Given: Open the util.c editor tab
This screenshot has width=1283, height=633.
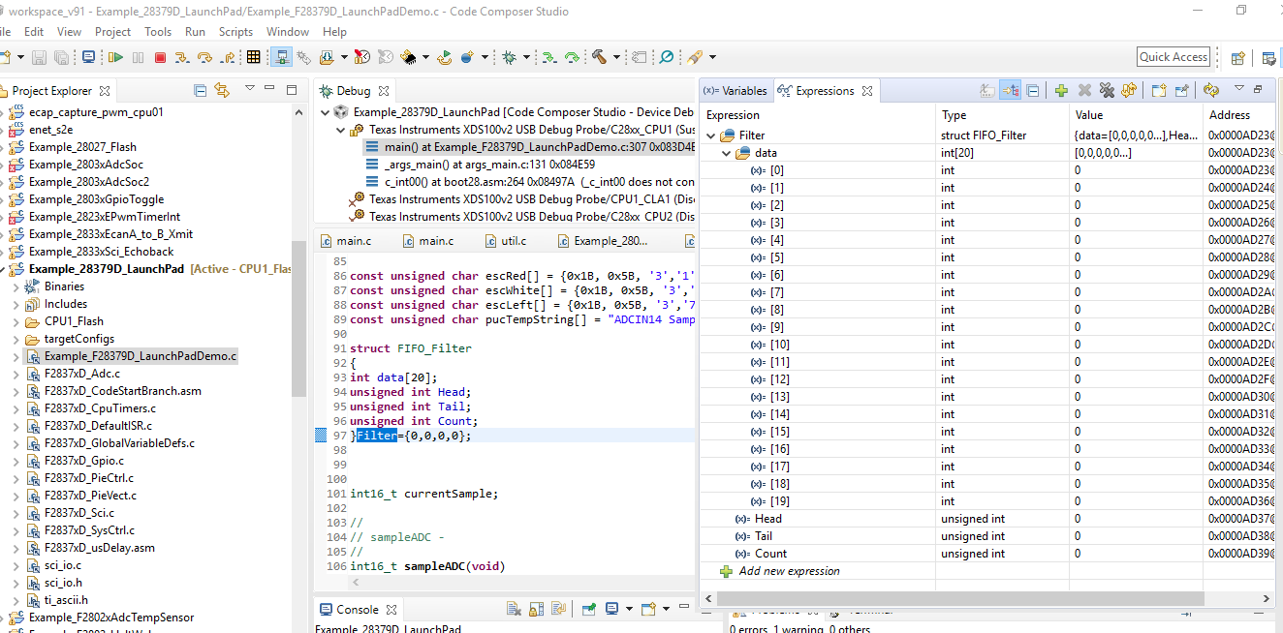Looking at the screenshot, I should (x=514, y=241).
